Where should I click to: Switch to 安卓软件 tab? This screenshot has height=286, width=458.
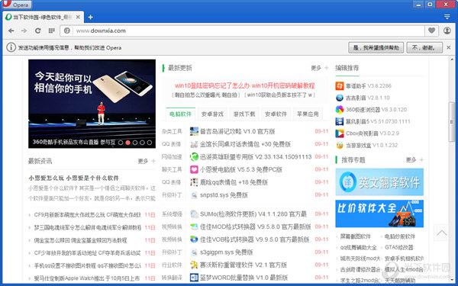(276, 114)
